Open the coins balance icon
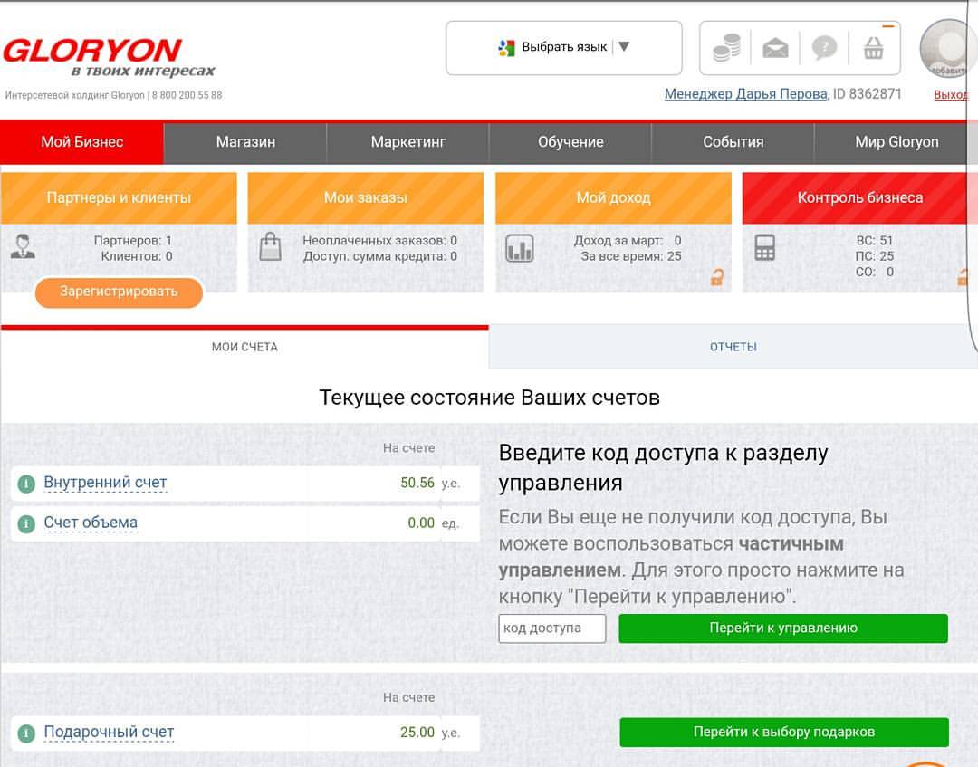Image resolution: width=978 pixels, height=767 pixels. [x=726, y=47]
